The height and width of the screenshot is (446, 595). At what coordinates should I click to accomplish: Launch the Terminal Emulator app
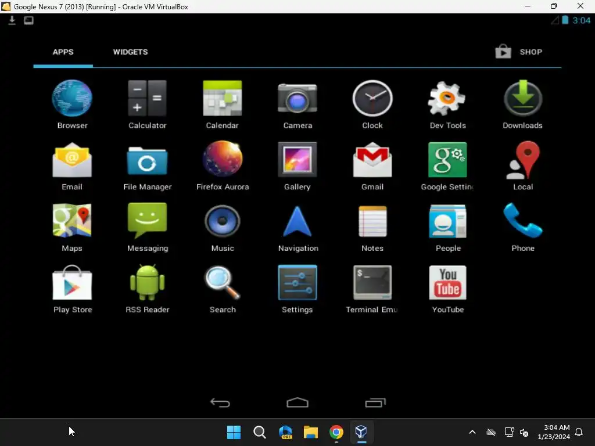pyautogui.click(x=372, y=289)
